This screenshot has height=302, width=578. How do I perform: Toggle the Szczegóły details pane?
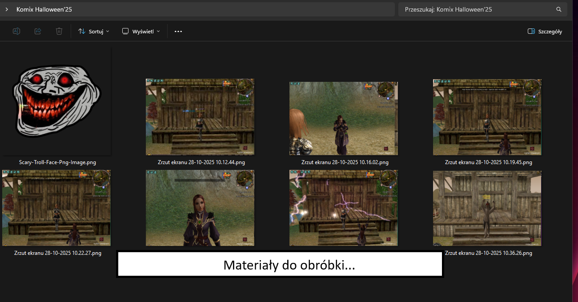[545, 32]
